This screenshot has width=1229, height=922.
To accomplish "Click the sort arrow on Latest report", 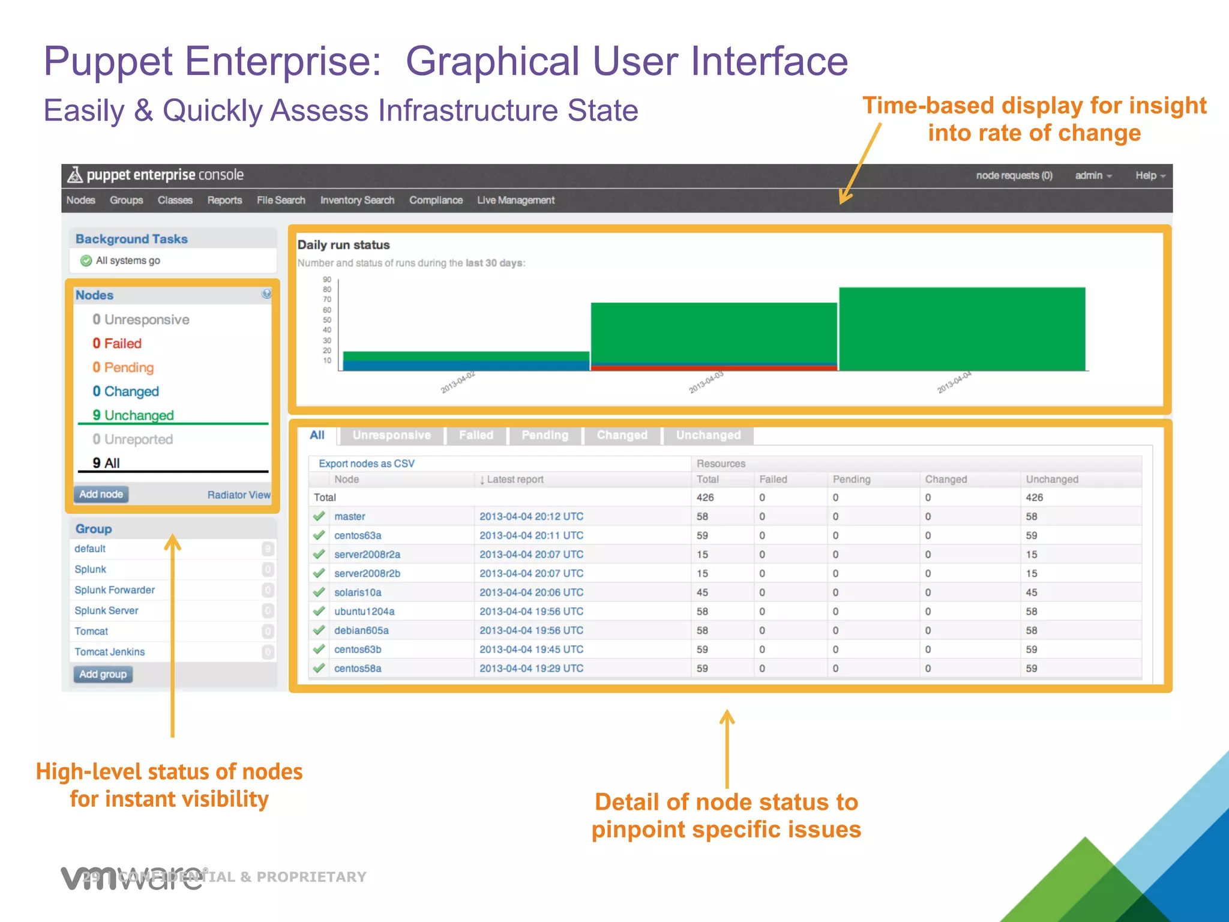I will 482,480.
